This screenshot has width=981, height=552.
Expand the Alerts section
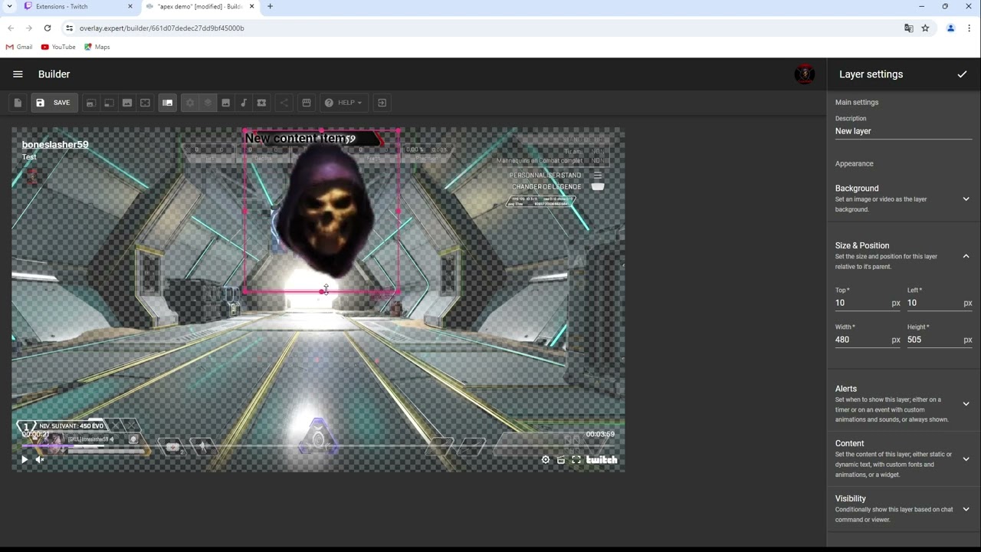[904, 404]
